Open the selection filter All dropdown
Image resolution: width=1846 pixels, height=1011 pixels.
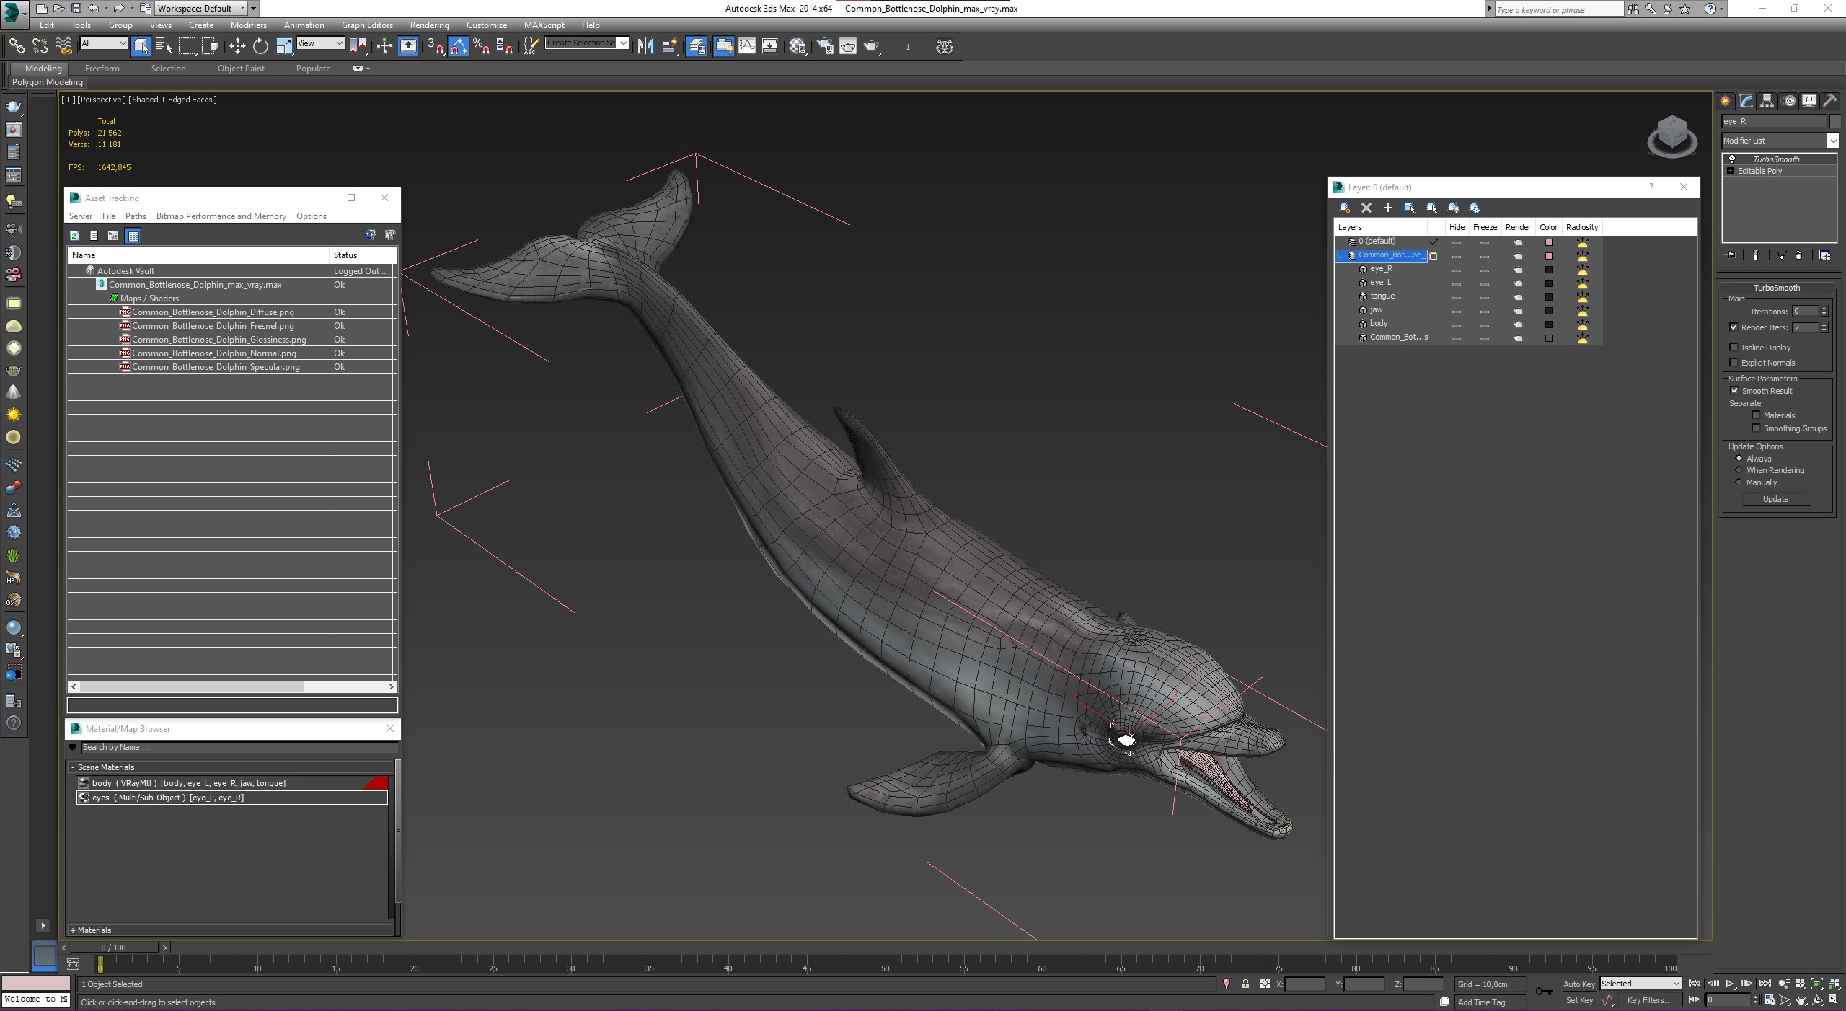104,43
